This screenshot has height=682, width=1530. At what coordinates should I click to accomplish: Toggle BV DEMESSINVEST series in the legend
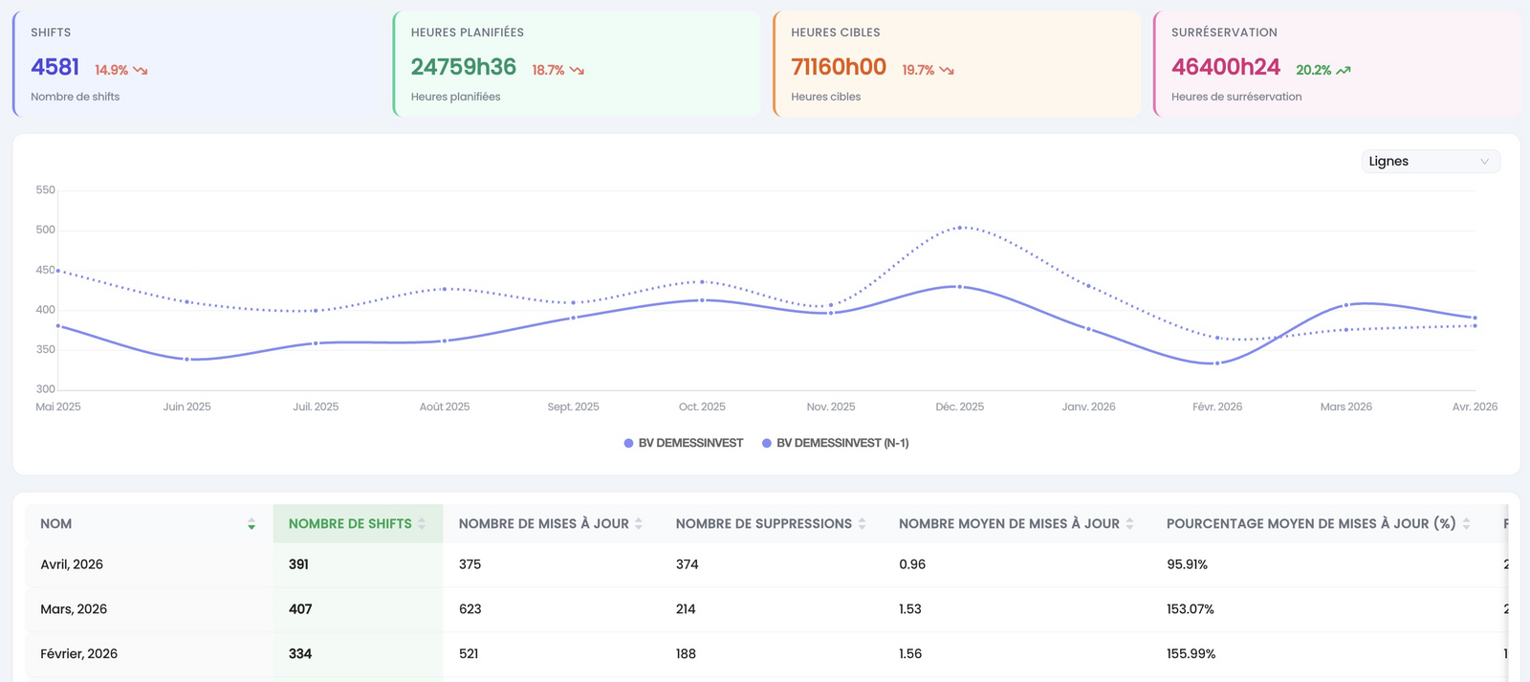pyautogui.click(x=684, y=443)
